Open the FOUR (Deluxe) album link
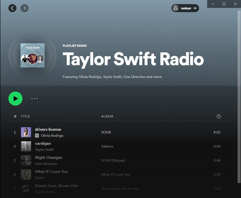 tap(113, 160)
